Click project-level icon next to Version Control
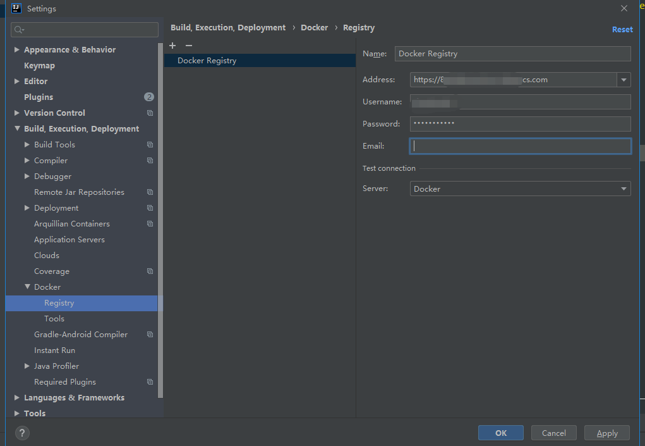 click(x=150, y=113)
